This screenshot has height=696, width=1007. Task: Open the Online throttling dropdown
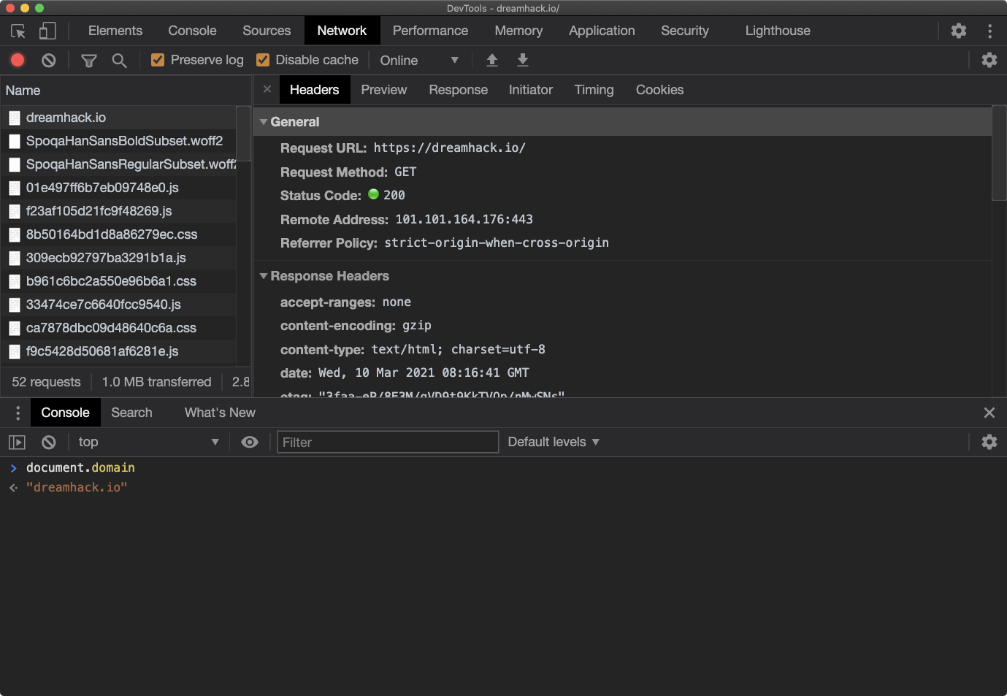[419, 60]
